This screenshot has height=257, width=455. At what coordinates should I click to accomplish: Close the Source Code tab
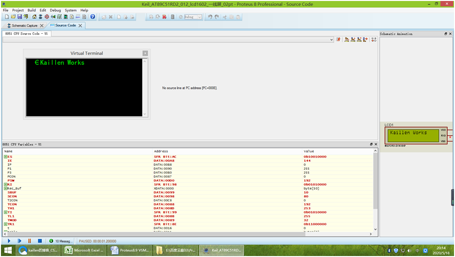point(80,25)
